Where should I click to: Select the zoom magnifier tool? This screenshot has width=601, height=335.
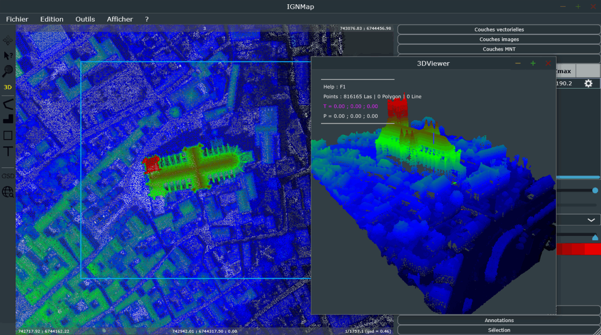point(8,72)
